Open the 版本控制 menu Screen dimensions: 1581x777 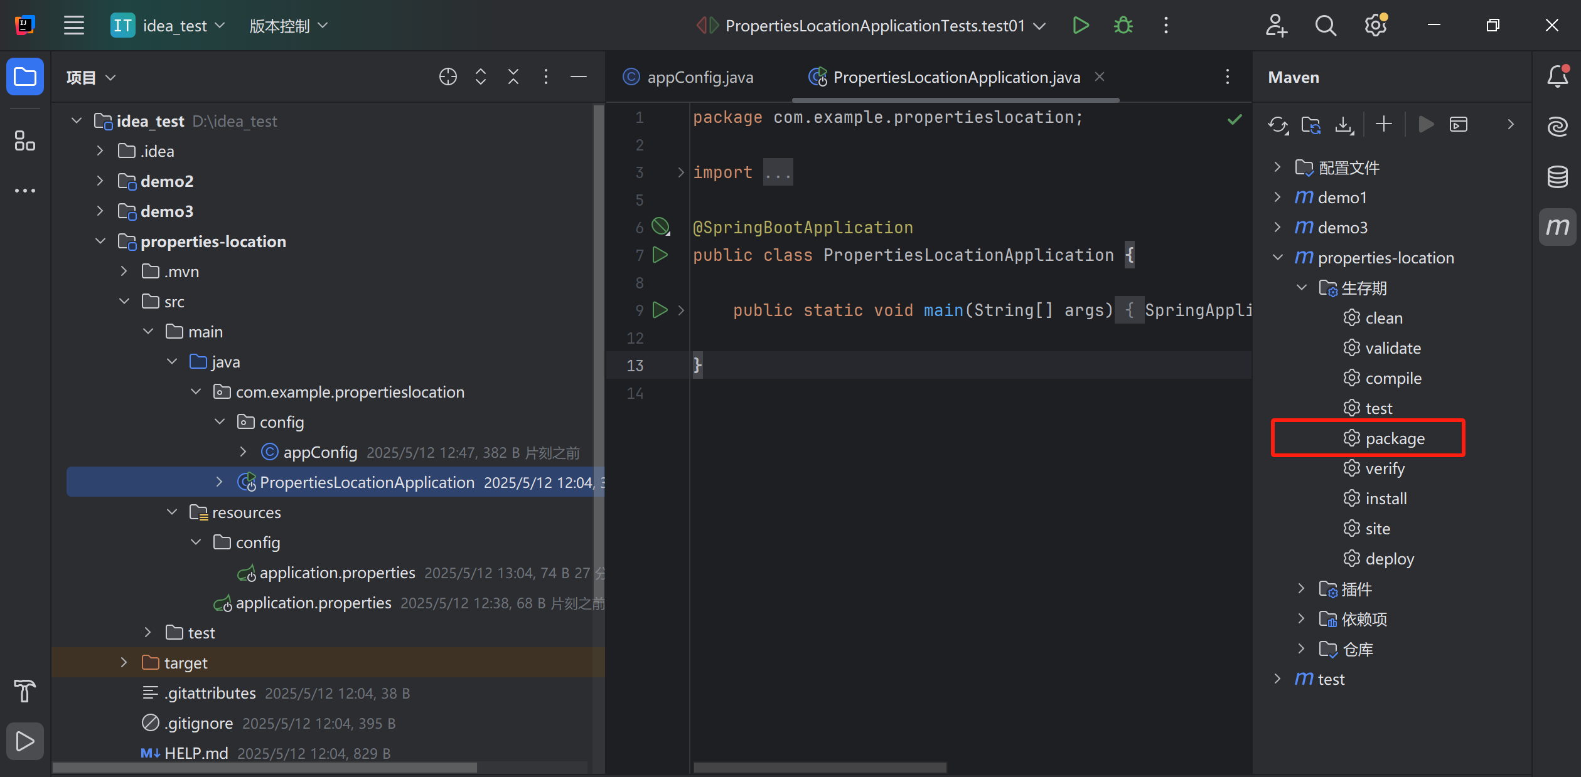pyautogui.click(x=288, y=26)
